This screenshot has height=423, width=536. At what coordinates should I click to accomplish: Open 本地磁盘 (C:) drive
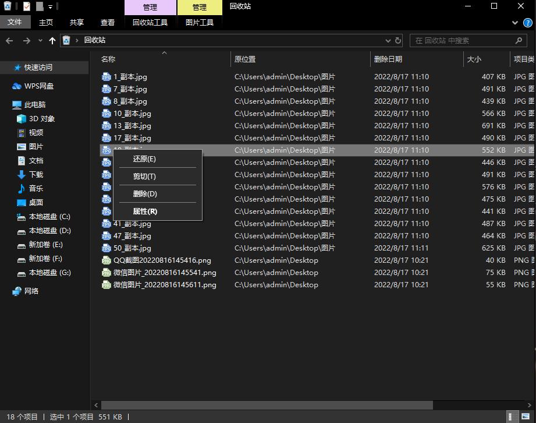(49, 217)
